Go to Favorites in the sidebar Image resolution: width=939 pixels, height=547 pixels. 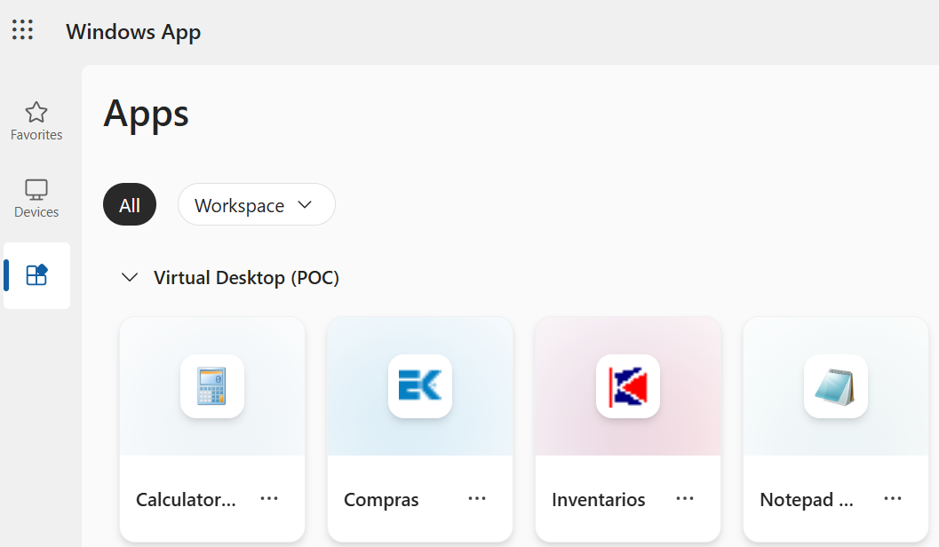pyautogui.click(x=36, y=122)
